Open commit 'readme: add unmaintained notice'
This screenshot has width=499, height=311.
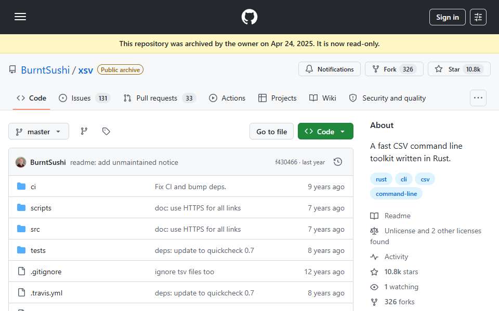124,162
